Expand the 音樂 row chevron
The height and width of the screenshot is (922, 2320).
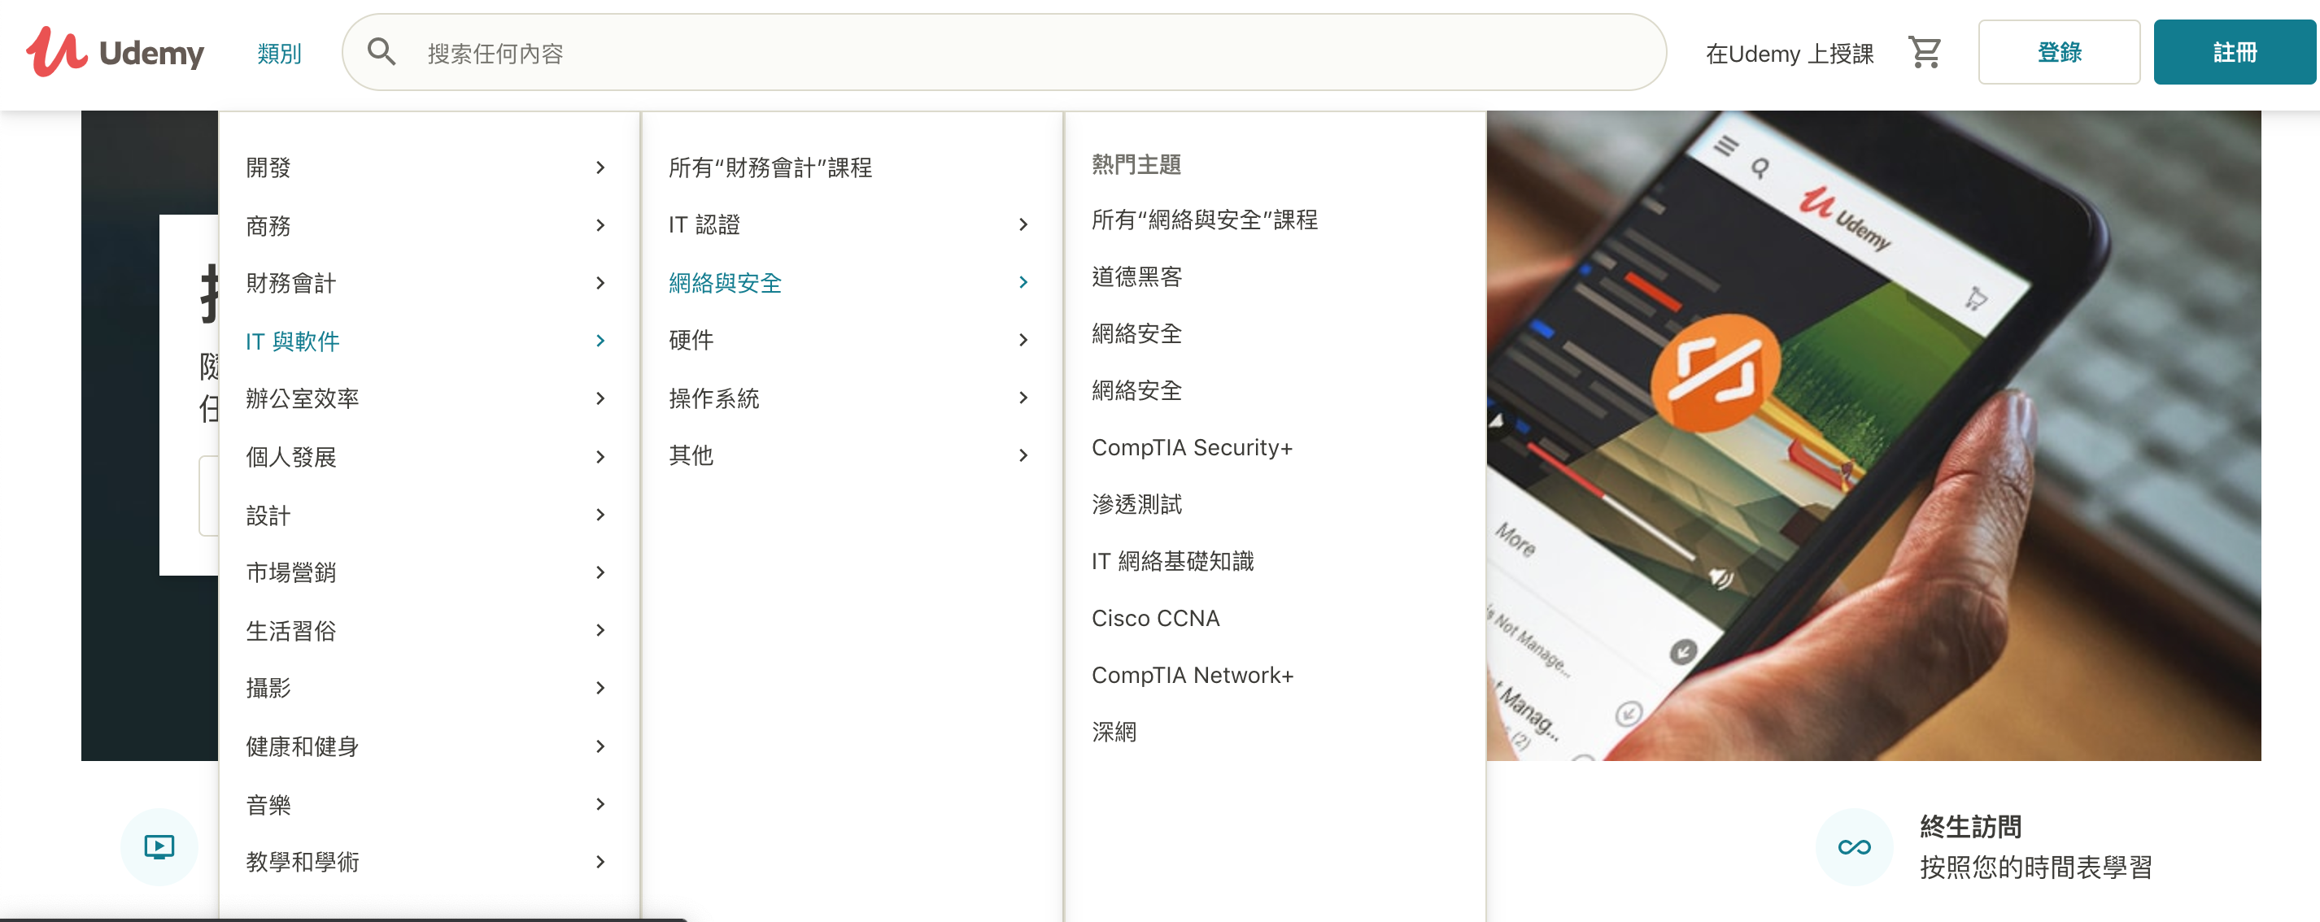click(x=600, y=804)
